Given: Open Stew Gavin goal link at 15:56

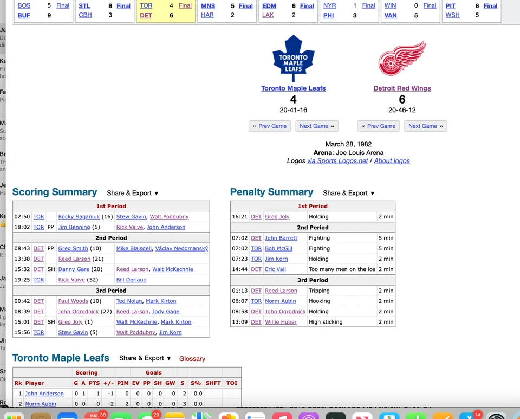Looking at the screenshot, I should pyautogui.click(x=73, y=332).
